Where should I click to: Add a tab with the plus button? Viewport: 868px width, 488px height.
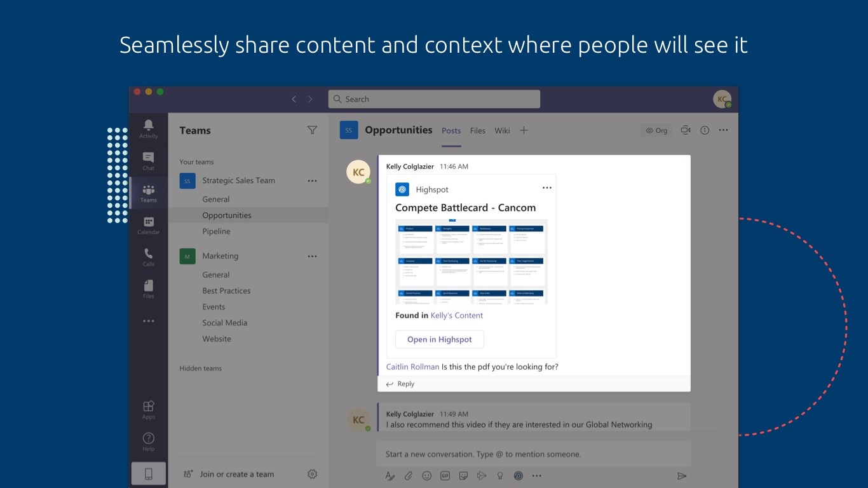pos(524,130)
